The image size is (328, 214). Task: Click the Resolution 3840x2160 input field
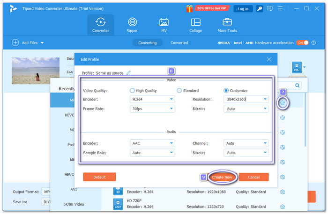click(243, 100)
